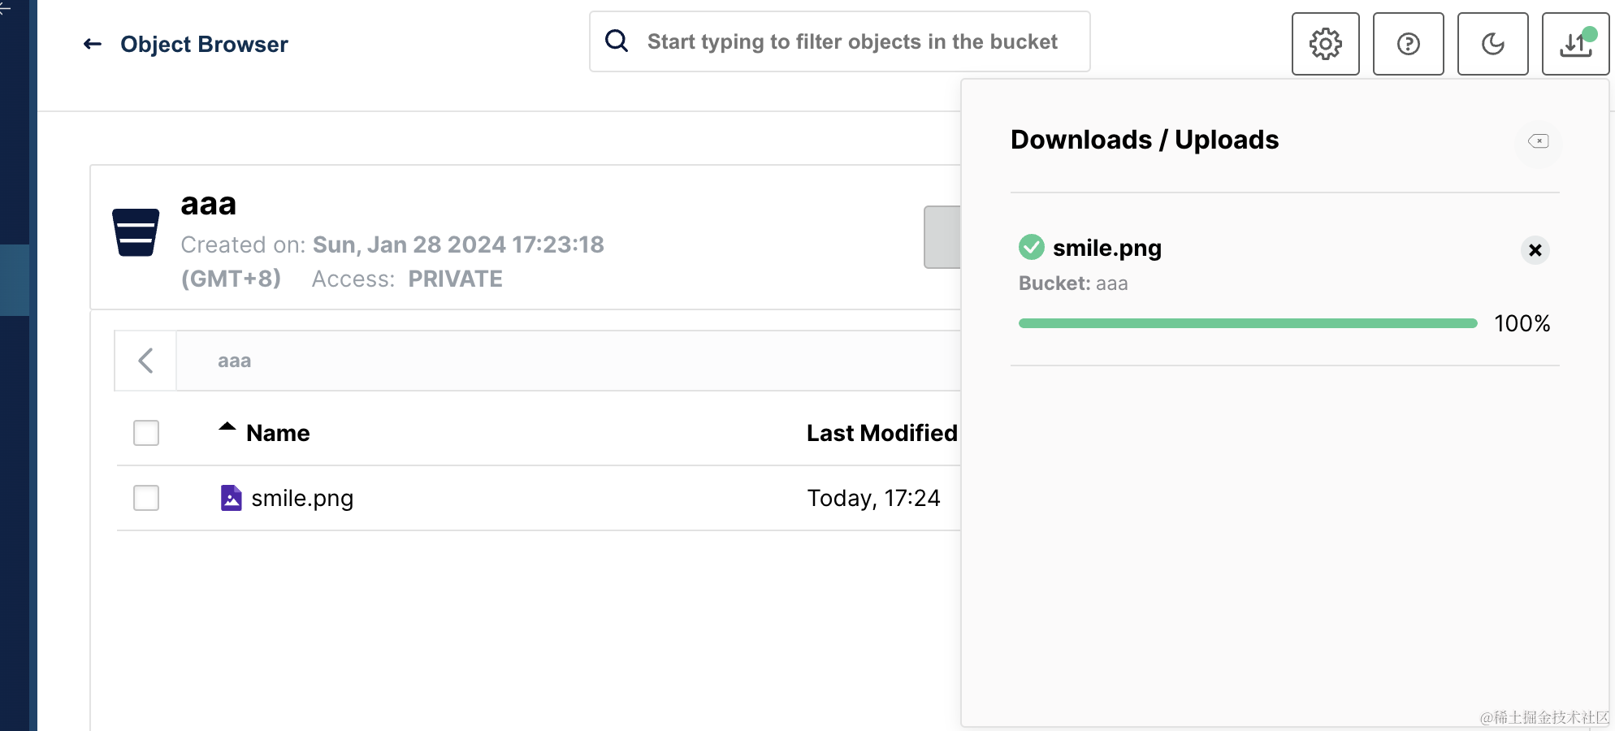
Task: Select all objects with header checkbox
Action: [146, 433]
